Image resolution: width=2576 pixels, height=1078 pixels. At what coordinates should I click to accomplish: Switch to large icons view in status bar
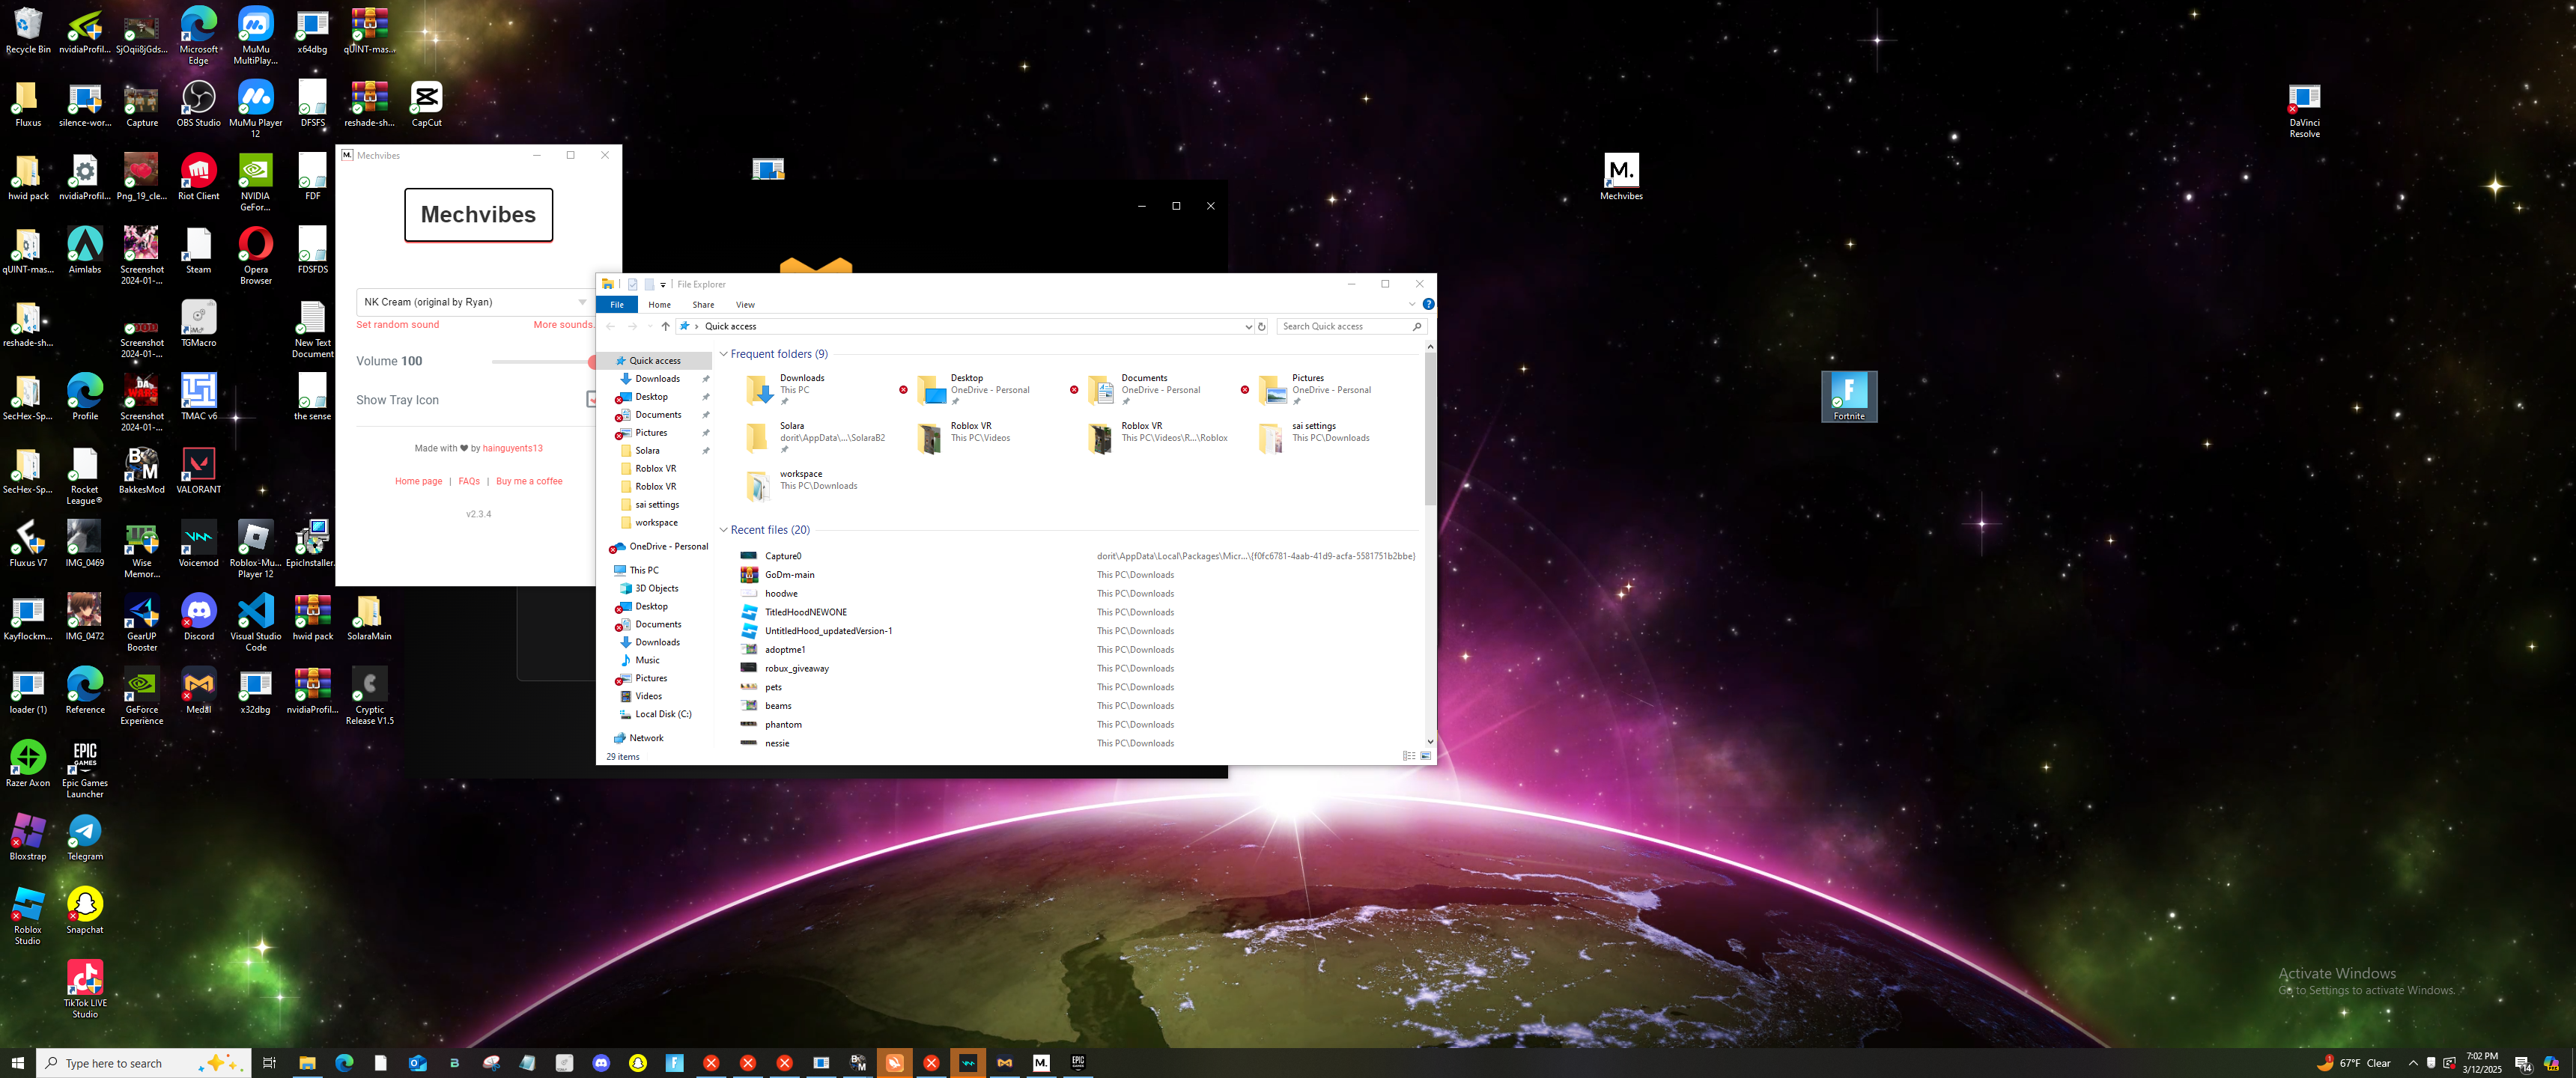[1425, 756]
